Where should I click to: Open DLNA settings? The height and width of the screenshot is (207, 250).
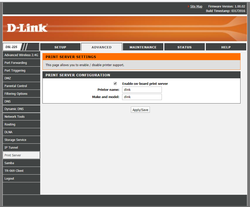[21, 132]
